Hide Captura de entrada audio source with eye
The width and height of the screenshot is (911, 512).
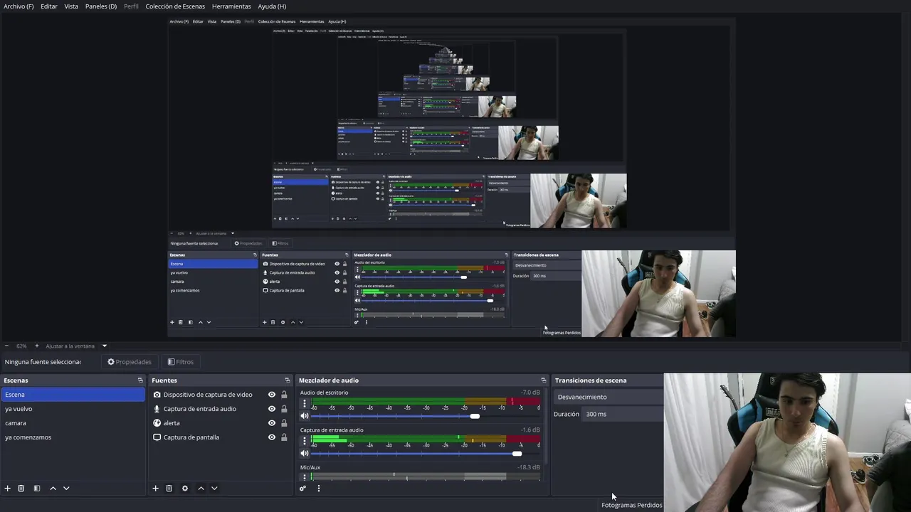click(272, 409)
